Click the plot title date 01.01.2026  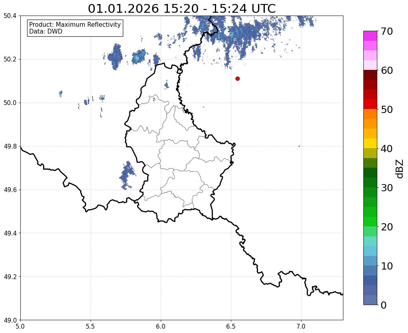[x=123, y=9]
